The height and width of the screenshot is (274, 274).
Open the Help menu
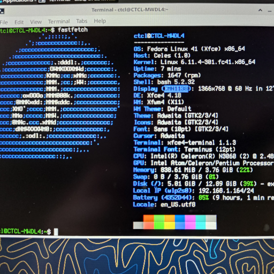point(100,21)
